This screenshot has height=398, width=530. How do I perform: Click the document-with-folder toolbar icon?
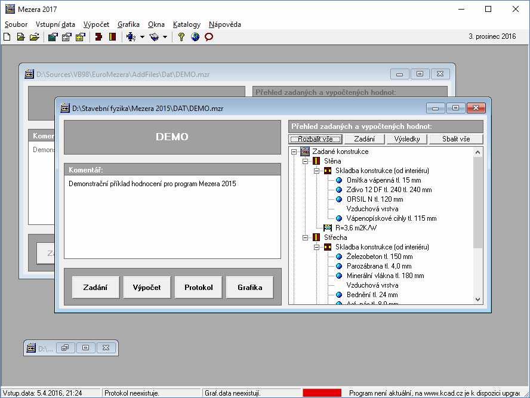pos(21,36)
